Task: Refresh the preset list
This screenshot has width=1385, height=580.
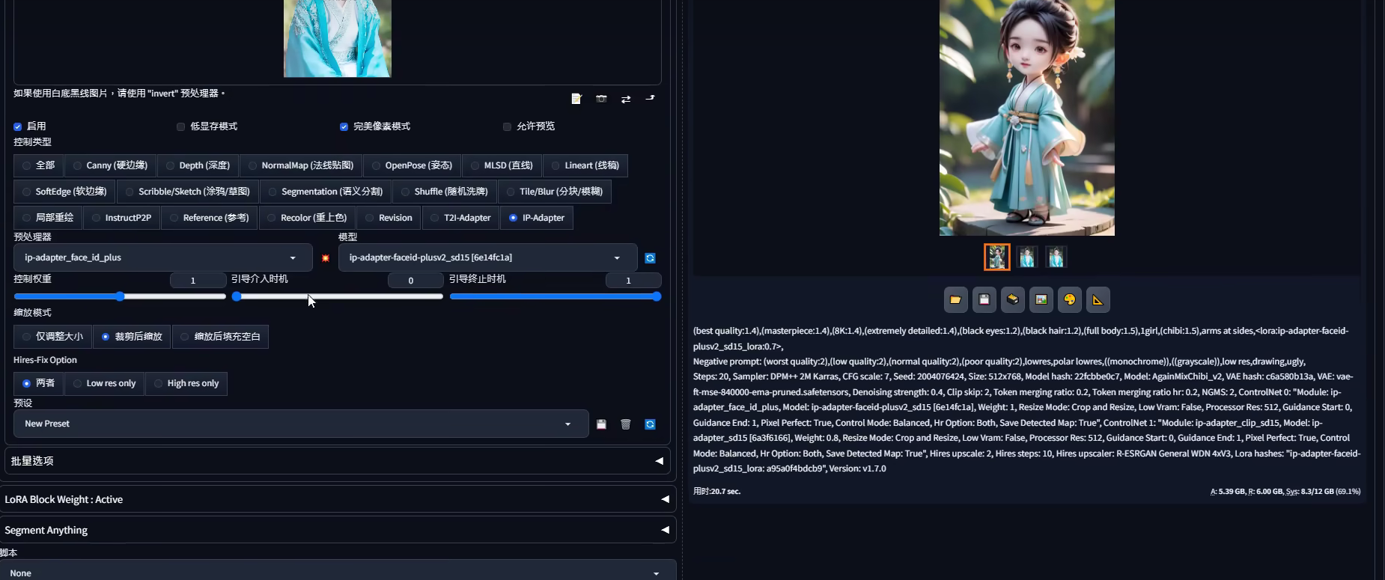Action: [650, 424]
